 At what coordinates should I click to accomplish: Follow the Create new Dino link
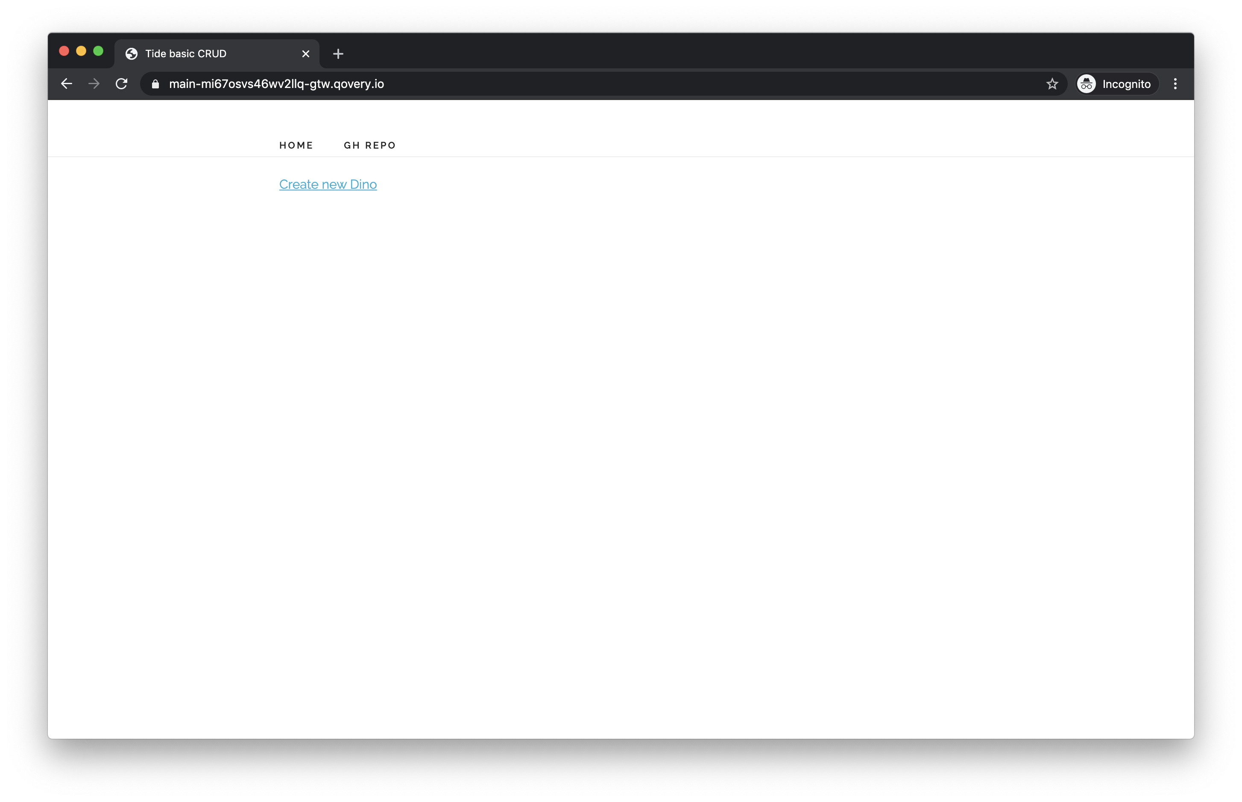[328, 184]
